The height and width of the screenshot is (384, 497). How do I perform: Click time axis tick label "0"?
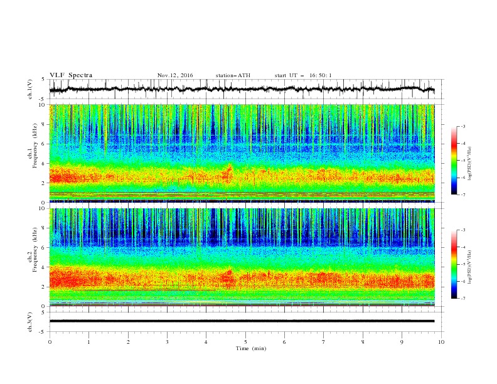[50, 342]
